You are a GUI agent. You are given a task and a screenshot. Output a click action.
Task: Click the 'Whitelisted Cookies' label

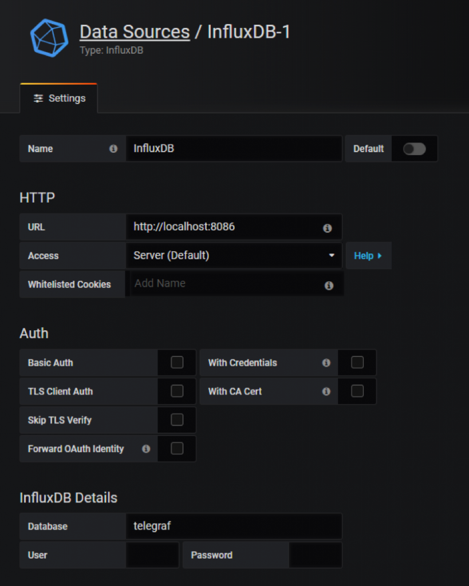pyautogui.click(x=69, y=284)
